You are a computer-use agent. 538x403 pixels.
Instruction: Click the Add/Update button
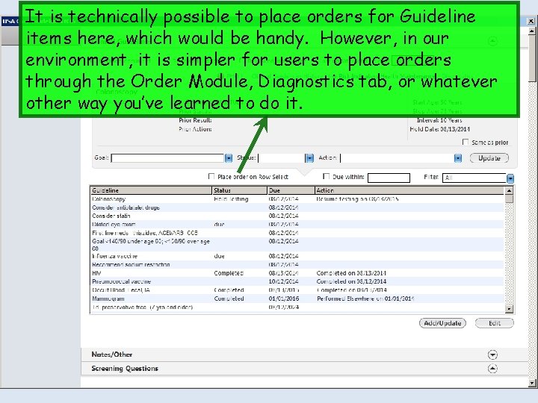442,323
